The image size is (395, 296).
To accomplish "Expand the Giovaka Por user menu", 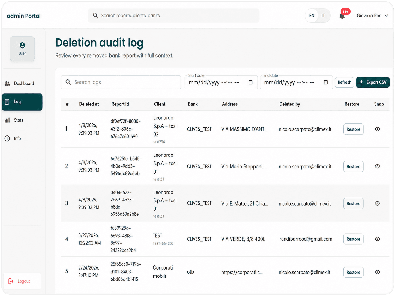I will (372, 16).
